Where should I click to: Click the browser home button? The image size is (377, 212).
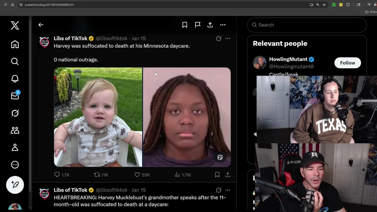point(12,5)
